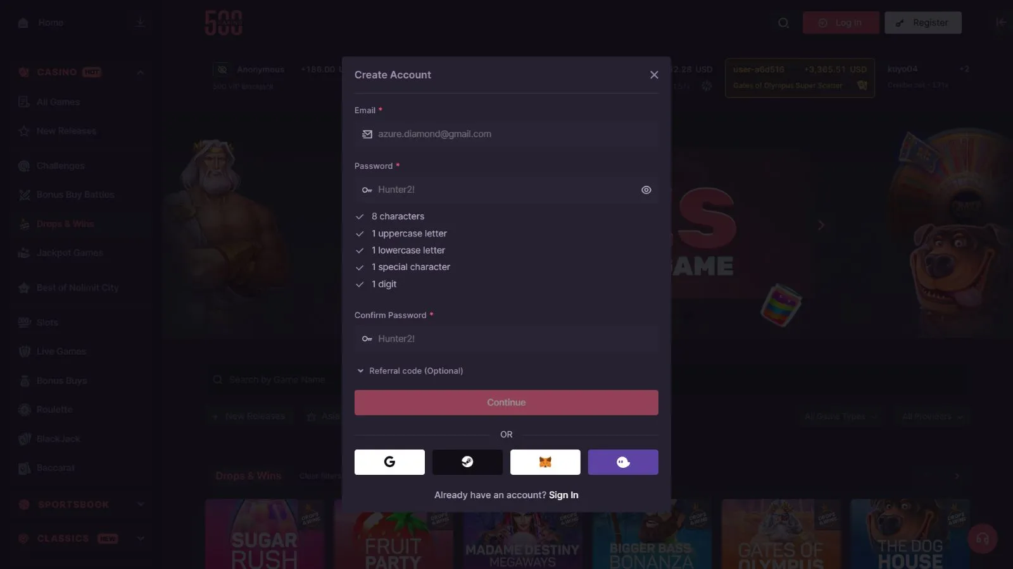The image size is (1013, 569).
Task: Expand Referral code (Optional) section
Action: (x=410, y=371)
